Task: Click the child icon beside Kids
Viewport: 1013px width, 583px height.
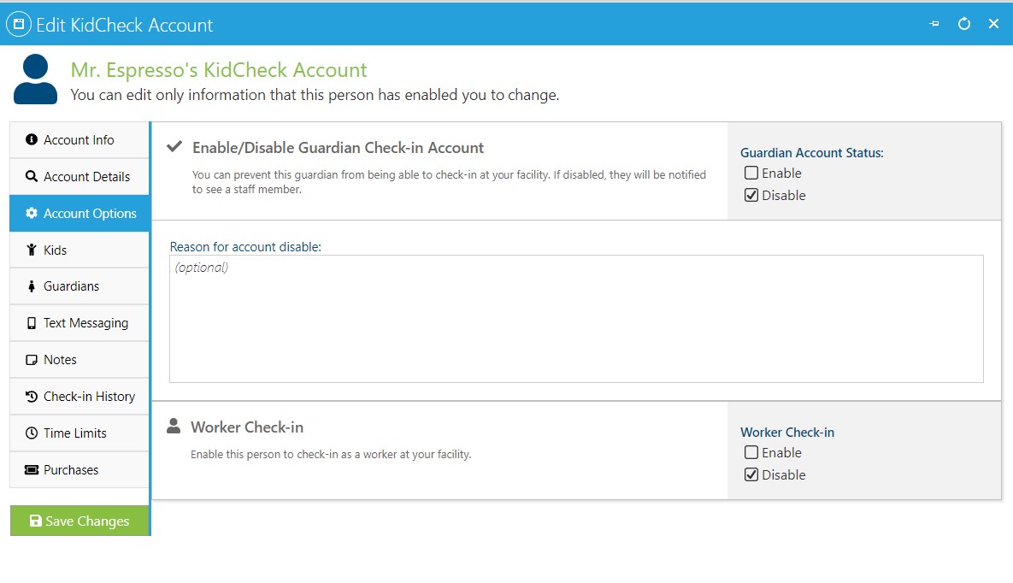Action: (31, 250)
